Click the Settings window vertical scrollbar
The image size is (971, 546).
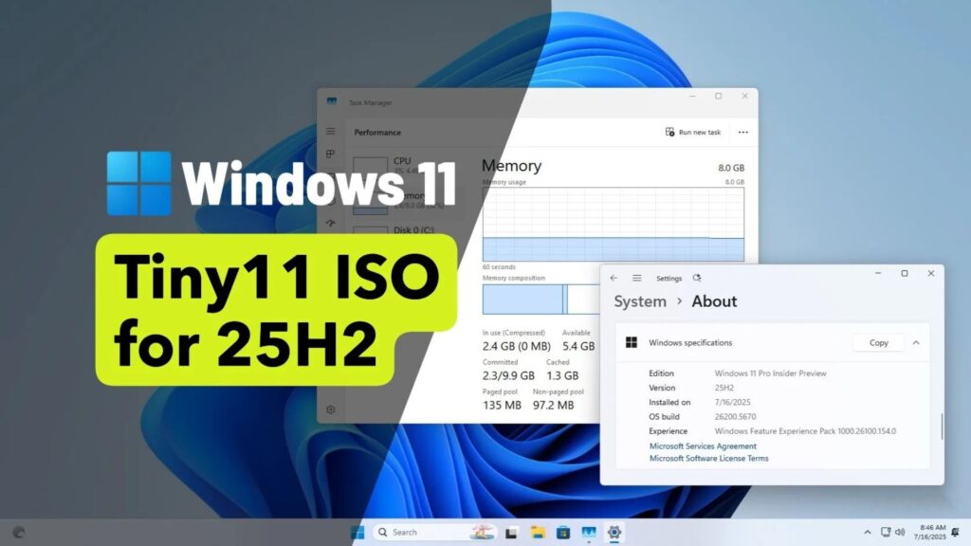click(942, 426)
